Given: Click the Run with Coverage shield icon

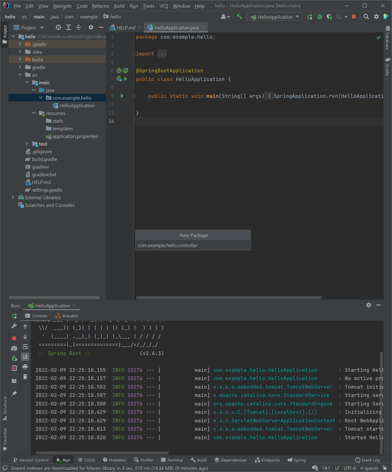Looking at the screenshot, I should (329, 17).
